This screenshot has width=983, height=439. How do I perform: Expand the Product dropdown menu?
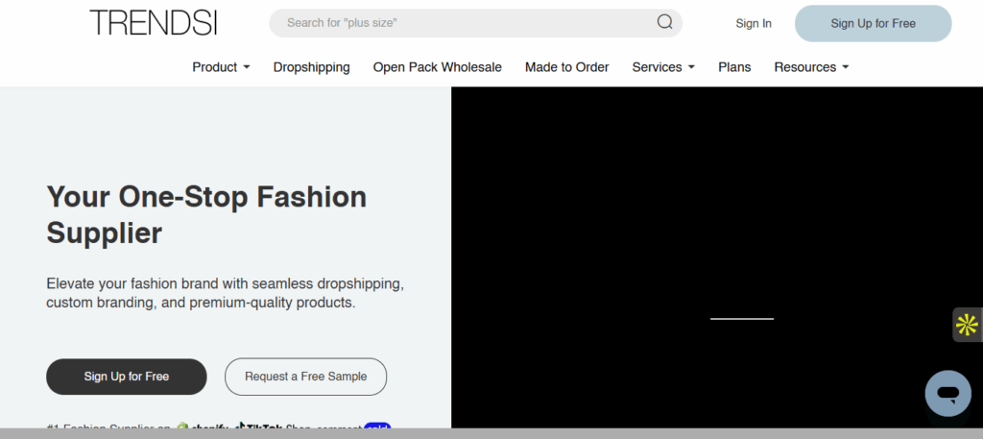pyautogui.click(x=221, y=67)
